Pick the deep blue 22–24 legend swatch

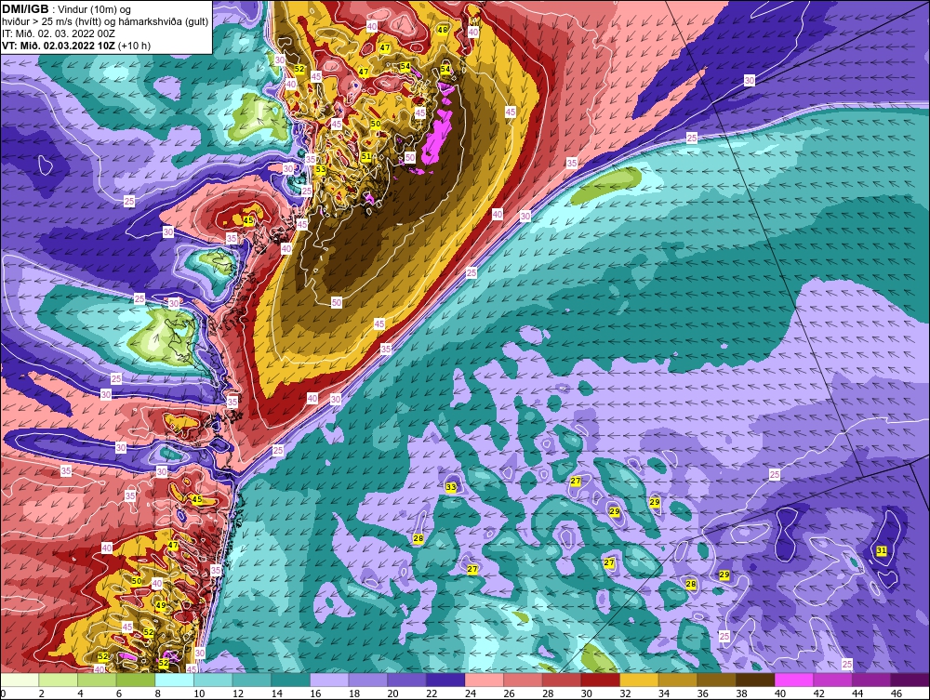coord(445,680)
